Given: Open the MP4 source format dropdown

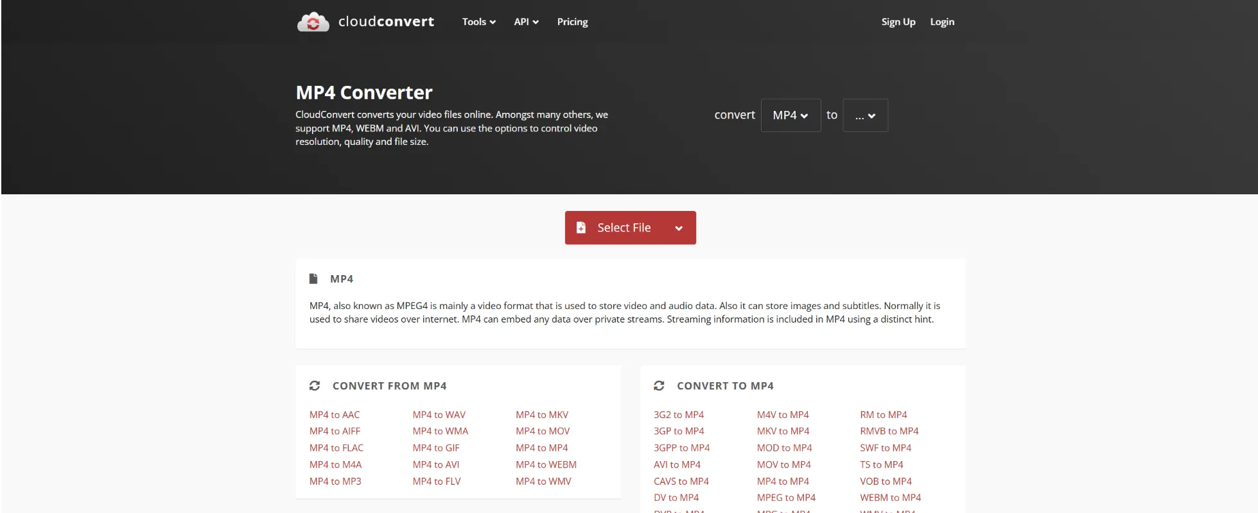Looking at the screenshot, I should click(790, 115).
